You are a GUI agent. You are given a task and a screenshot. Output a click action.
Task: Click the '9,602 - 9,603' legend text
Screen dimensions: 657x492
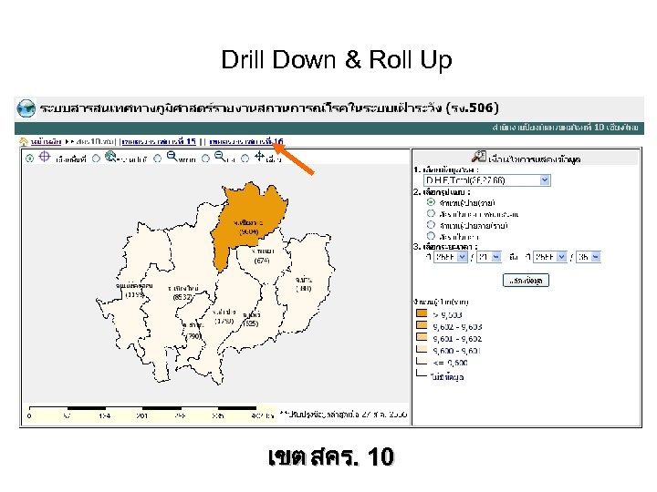click(457, 327)
